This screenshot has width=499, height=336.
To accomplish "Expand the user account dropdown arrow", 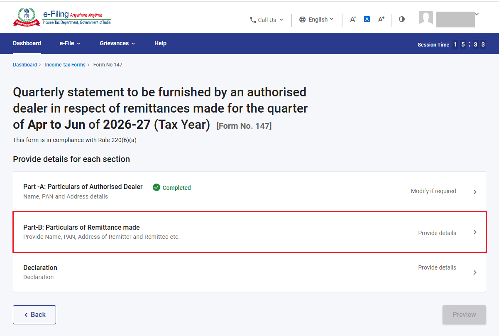I will pos(477,14).
